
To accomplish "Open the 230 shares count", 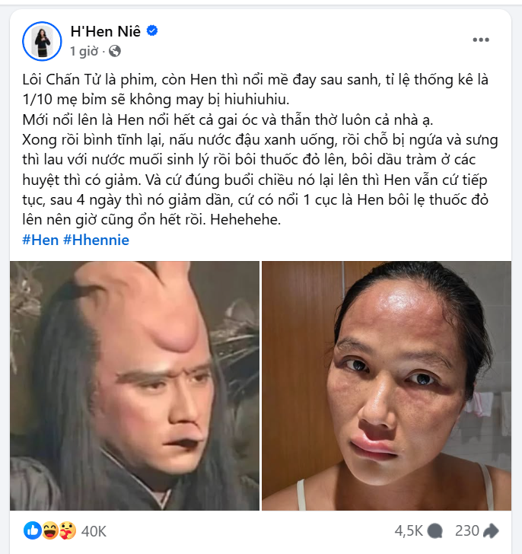I will coord(467,530).
